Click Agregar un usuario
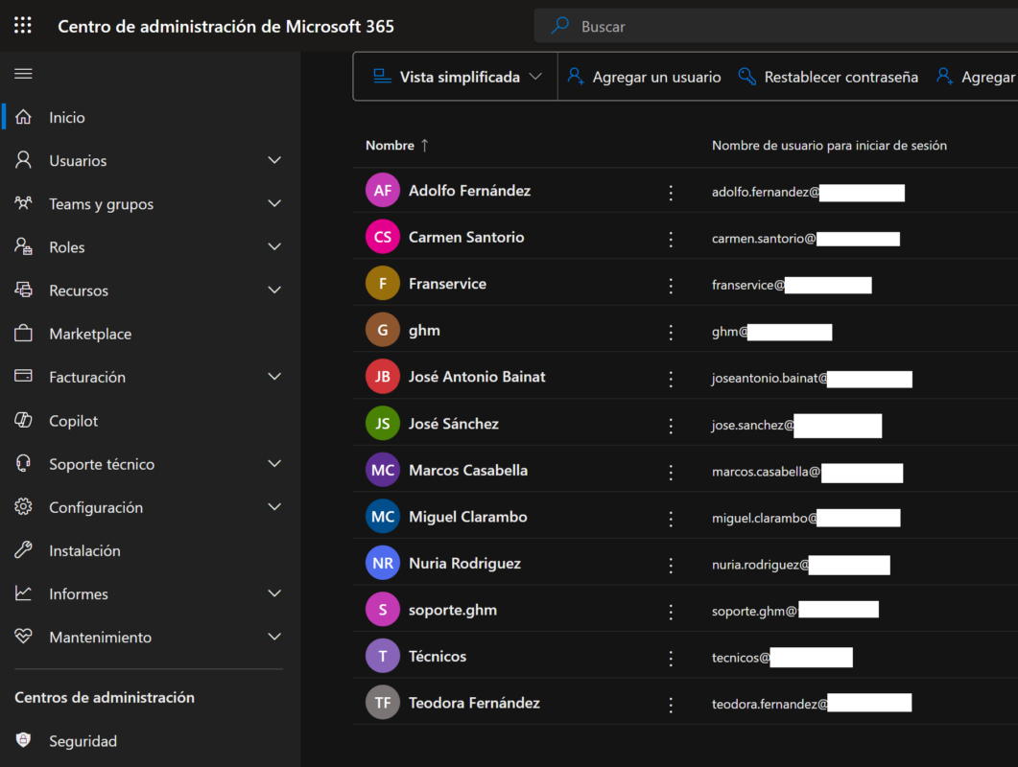This screenshot has height=767, width=1018. [x=644, y=76]
